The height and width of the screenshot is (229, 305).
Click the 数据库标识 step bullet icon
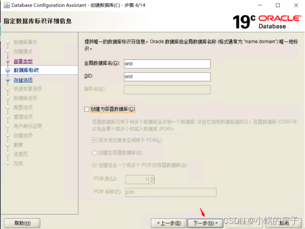(x=8, y=70)
